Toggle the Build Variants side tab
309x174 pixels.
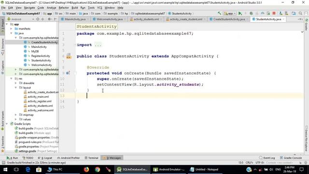tap(2, 120)
